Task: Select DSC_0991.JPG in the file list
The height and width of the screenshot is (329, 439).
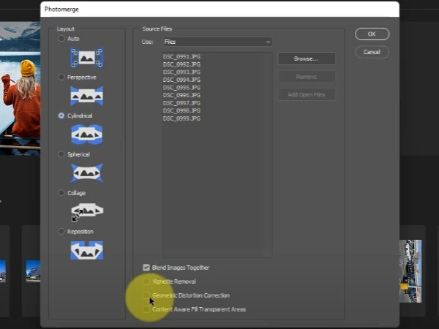Action: (x=181, y=56)
